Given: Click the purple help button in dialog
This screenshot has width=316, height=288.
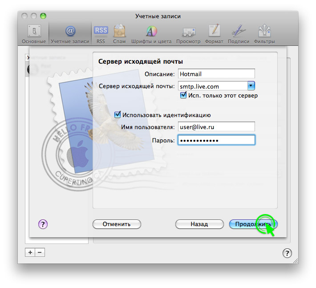Looking at the screenshot, I should pos(43,224).
